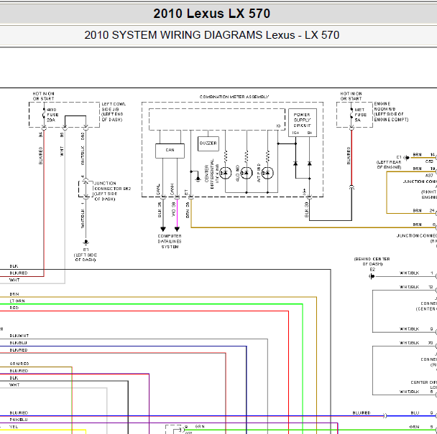This screenshot has height=434, width=437.
Task: Click the "2010 Lexus LX 570" page title
Action: pos(211,14)
